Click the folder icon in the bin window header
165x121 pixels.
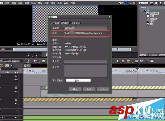pos(152,3)
